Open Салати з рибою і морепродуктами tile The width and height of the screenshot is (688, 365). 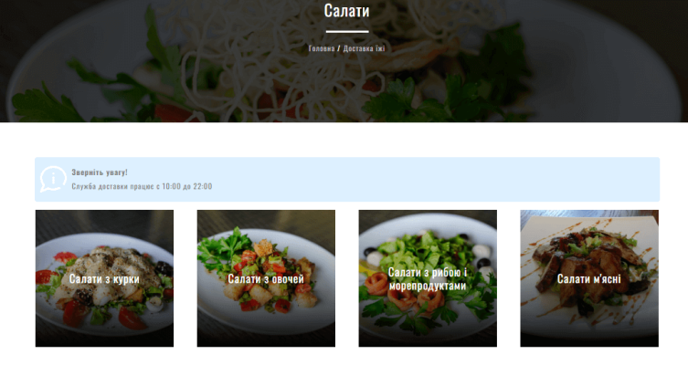[428, 278]
